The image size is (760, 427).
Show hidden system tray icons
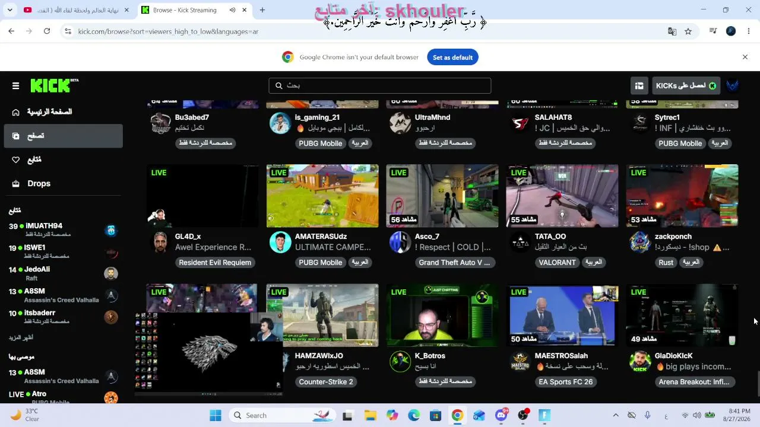coord(616,415)
